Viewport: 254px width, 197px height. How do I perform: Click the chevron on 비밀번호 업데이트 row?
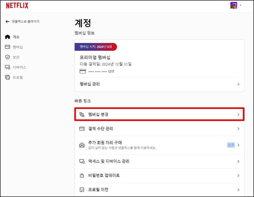[238, 175]
